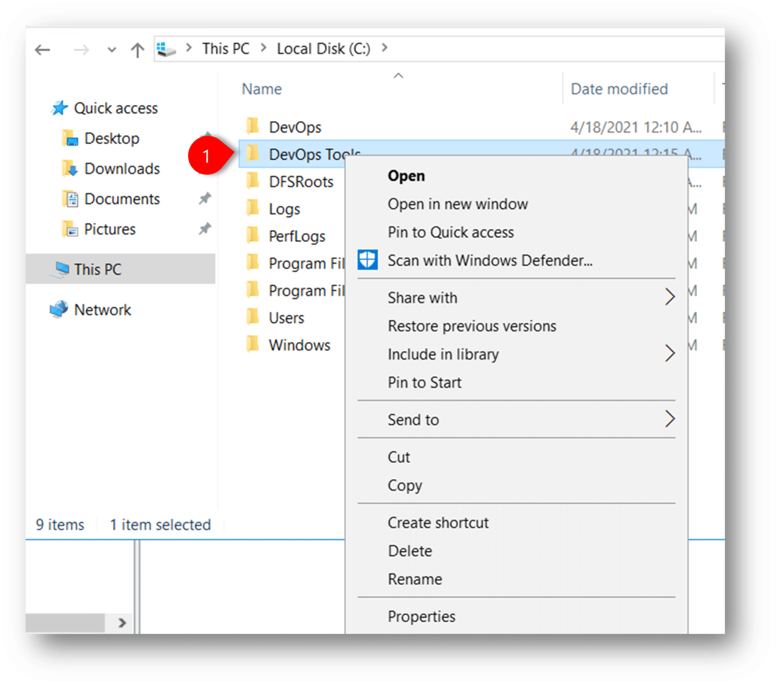Open the address bar dropdown chevron
Image resolution: width=777 pixels, height=686 pixels.
pyautogui.click(x=111, y=49)
